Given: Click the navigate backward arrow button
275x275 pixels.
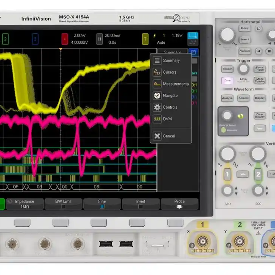Looking at the screenshot, I should (x=259, y=51).
